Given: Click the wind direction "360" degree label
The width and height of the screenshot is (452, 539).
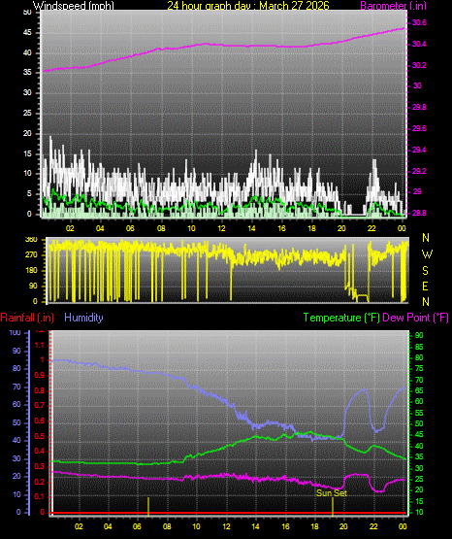Looking at the screenshot, I should (x=31, y=240).
